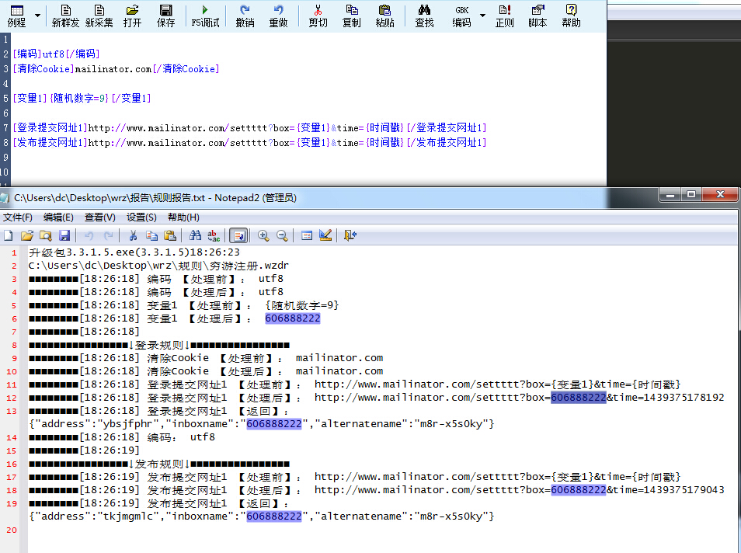Toggle word wrap in Notepad2 toolbar
The width and height of the screenshot is (741, 553).
[x=238, y=235]
